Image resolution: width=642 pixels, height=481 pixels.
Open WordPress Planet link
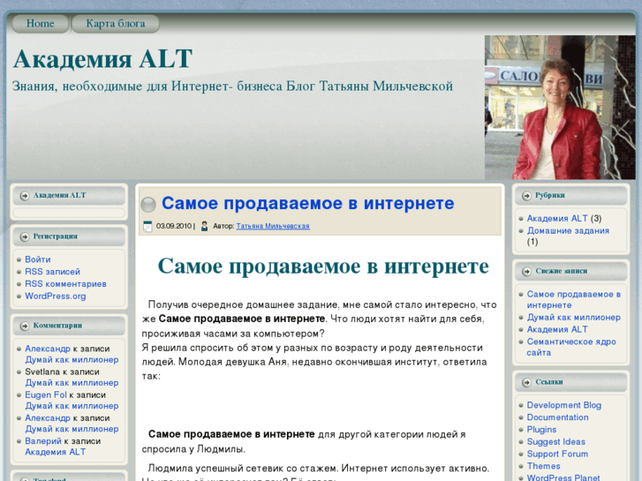[563, 477]
